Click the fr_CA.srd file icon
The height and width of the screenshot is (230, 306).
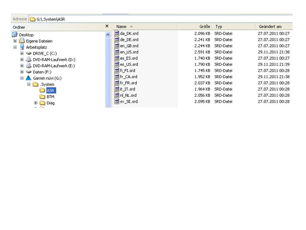pos(117,77)
